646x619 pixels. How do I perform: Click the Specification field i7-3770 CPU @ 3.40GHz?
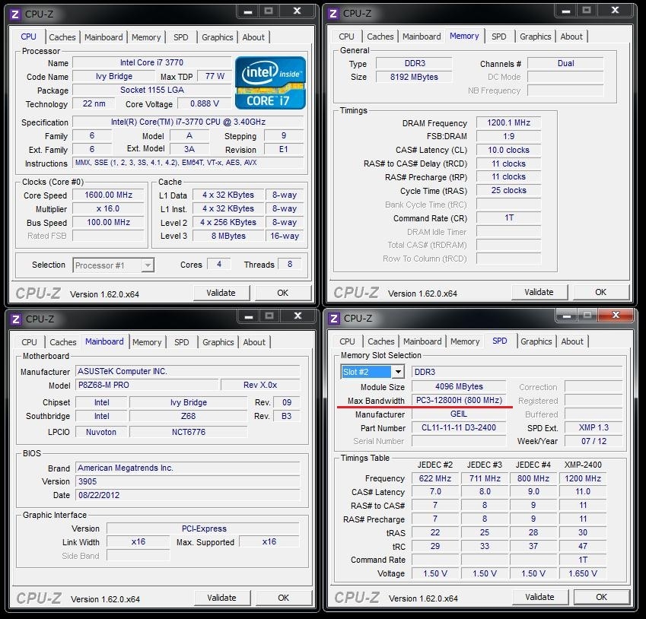[x=188, y=122]
